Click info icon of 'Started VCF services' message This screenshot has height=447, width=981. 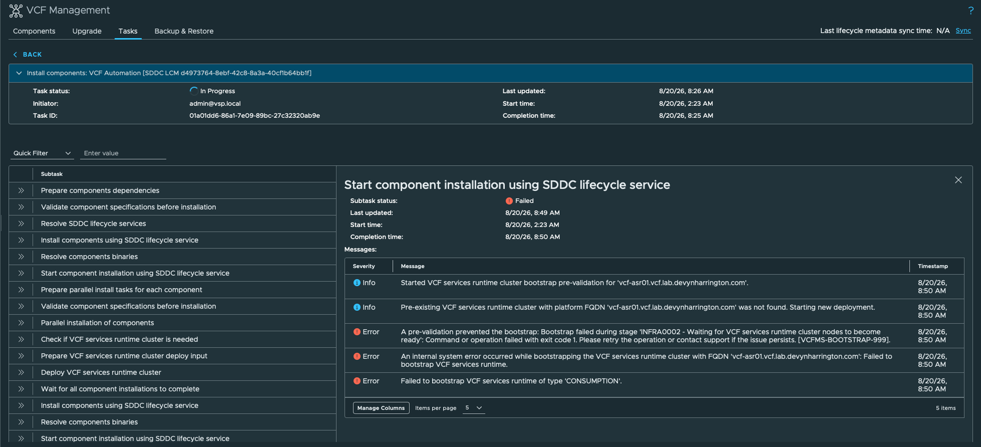point(357,282)
